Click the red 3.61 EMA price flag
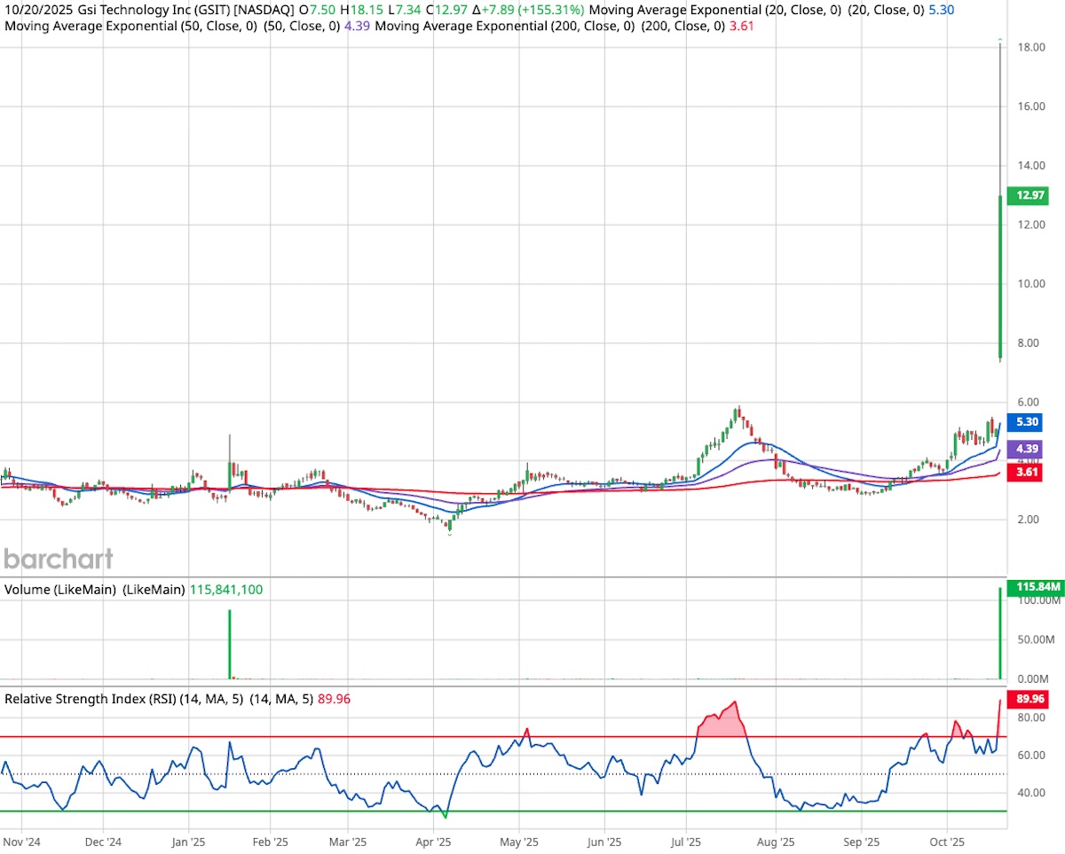The width and height of the screenshot is (1065, 854). point(1025,473)
